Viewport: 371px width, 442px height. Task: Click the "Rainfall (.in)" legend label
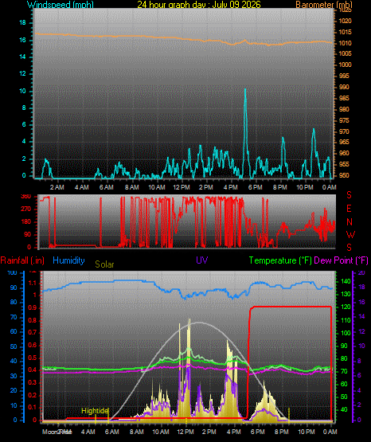click(x=22, y=260)
